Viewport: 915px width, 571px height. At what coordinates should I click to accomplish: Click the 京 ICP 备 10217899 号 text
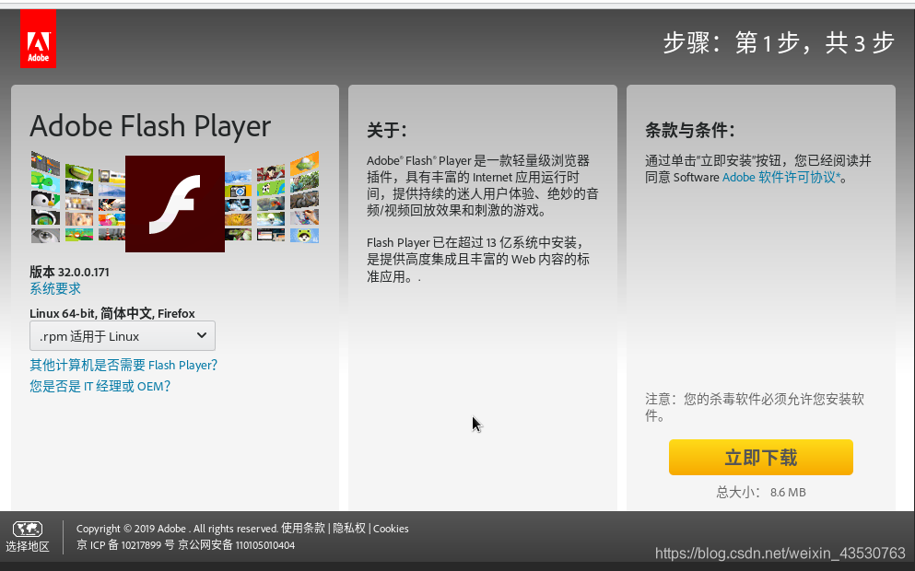125,545
